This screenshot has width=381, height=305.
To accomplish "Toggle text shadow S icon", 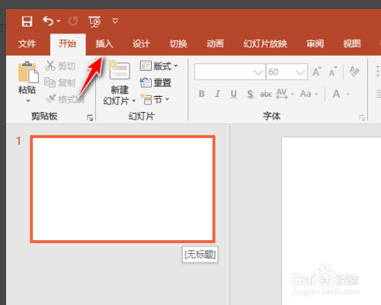I will 250,94.
